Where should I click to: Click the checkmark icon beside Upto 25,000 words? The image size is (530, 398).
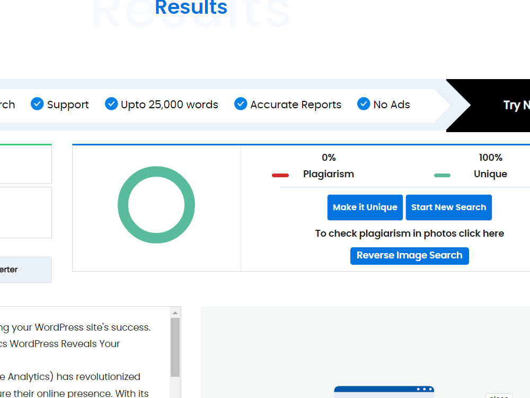111,104
